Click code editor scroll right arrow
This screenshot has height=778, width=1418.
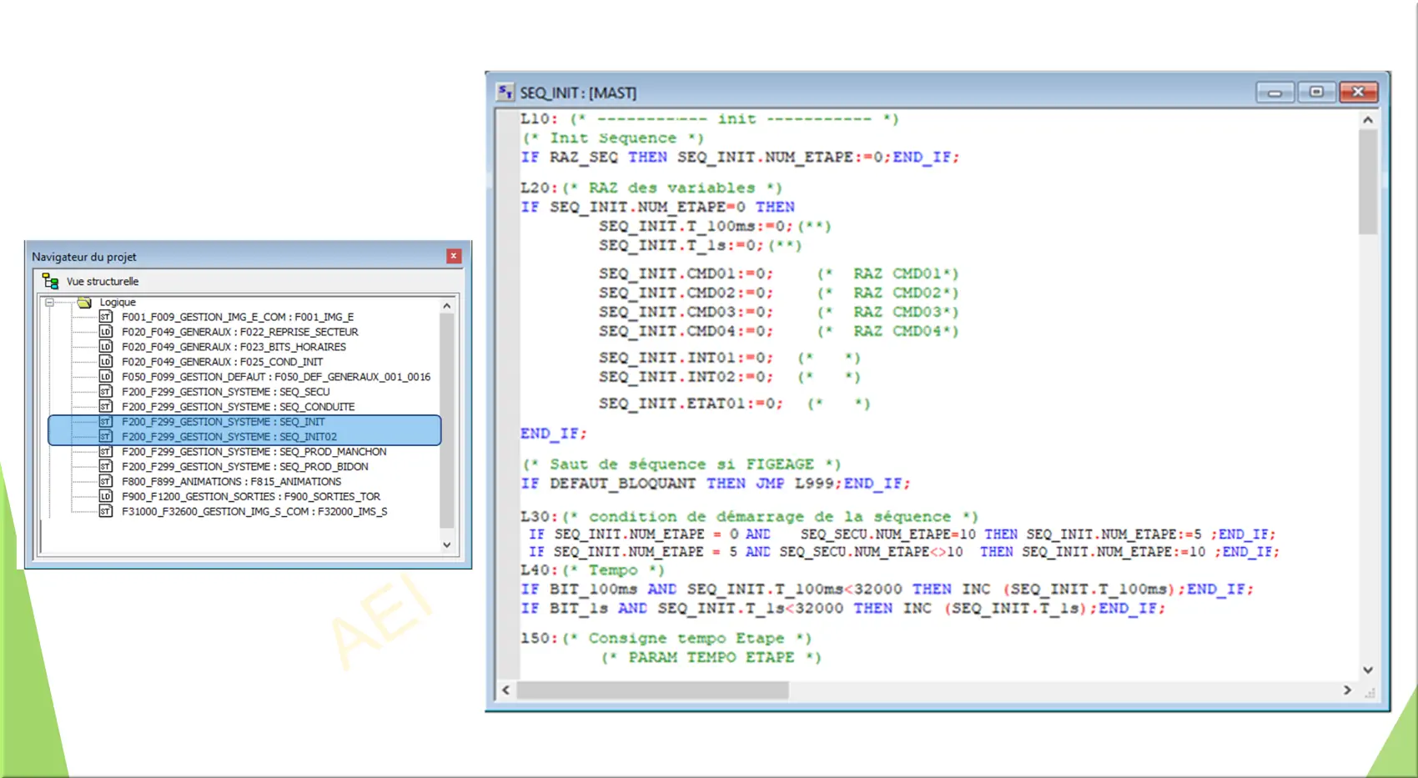1347,690
